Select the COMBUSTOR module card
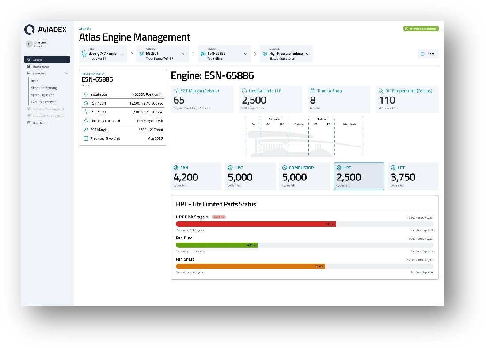Image resolution: width=486 pixels, height=348 pixels. 304,176
